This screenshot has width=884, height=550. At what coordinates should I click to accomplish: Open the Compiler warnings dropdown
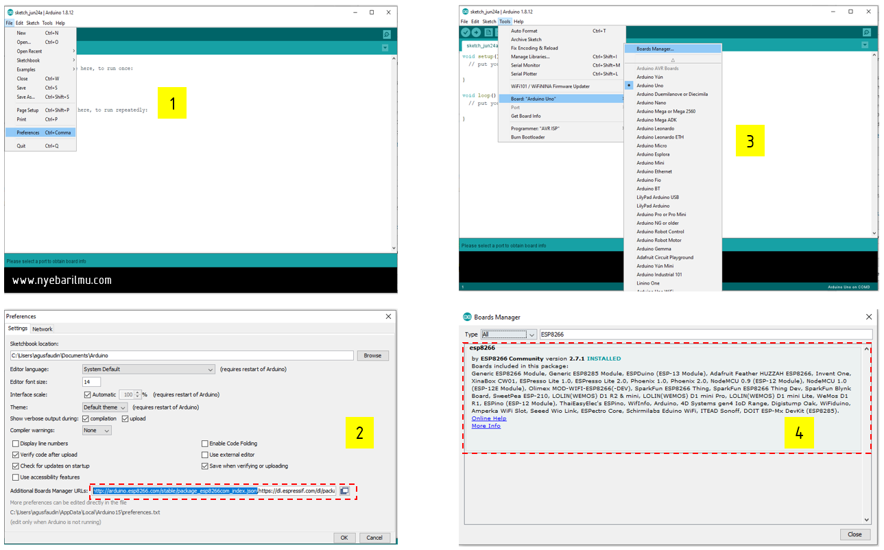tap(96, 431)
